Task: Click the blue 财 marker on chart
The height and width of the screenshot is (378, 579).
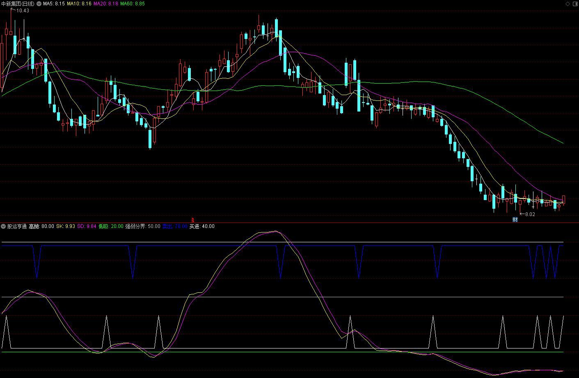Action: click(515, 220)
